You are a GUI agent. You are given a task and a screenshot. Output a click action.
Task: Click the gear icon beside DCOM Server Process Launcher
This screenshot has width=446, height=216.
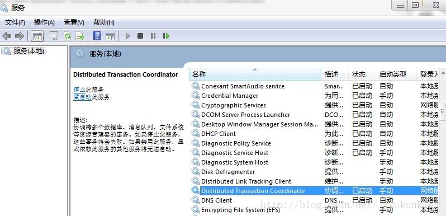[196, 114]
